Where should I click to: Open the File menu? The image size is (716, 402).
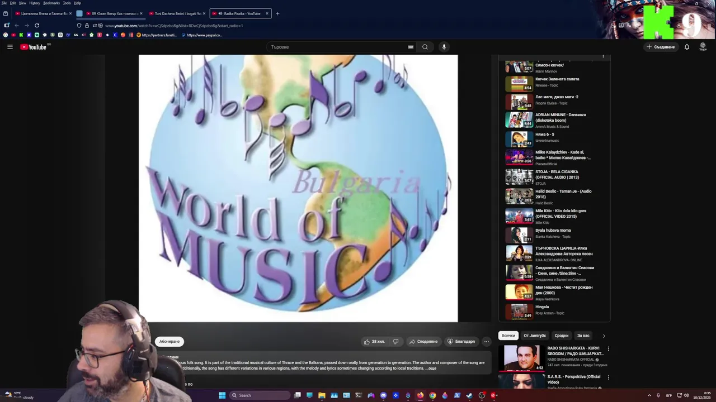point(4,3)
